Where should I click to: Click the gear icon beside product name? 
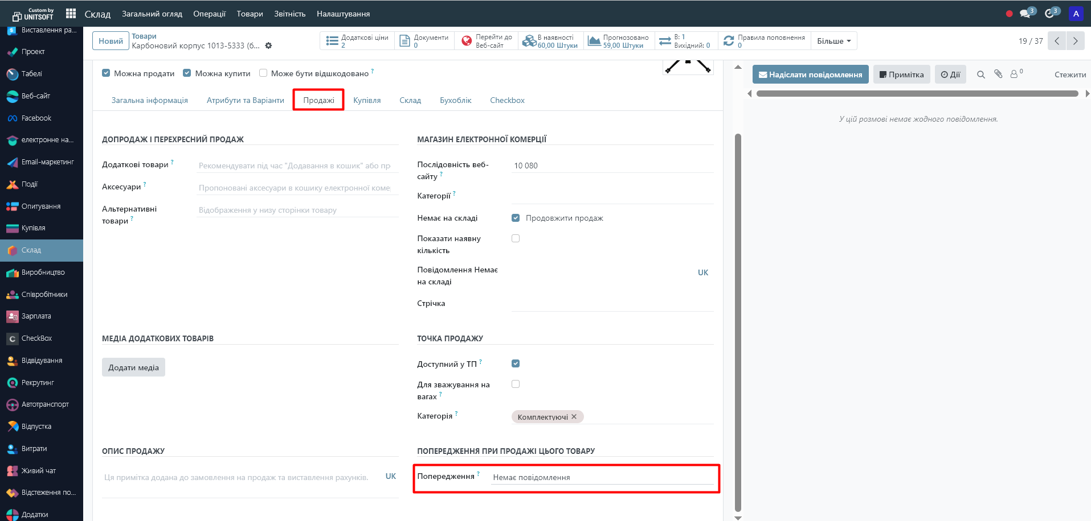coord(268,46)
